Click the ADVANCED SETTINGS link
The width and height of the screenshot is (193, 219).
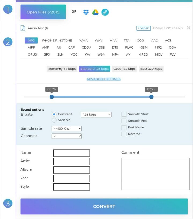pyautogui.click(x=103, y=79)
